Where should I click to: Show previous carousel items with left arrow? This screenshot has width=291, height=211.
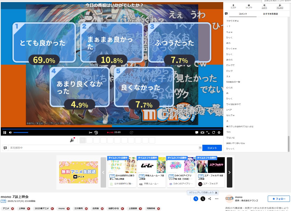tap(103, 172)
